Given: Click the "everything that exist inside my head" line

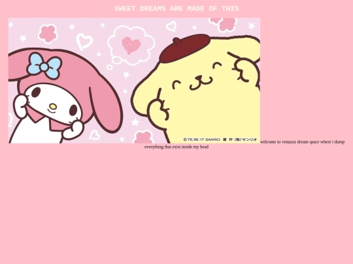Looking at the screenshot, I should pos(176,147).
